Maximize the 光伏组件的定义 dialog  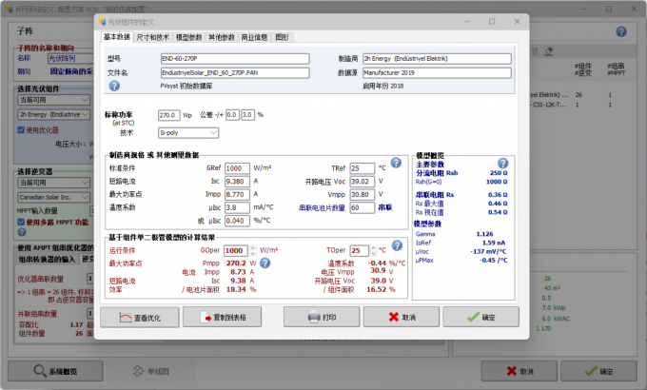(x=492, y=22)
